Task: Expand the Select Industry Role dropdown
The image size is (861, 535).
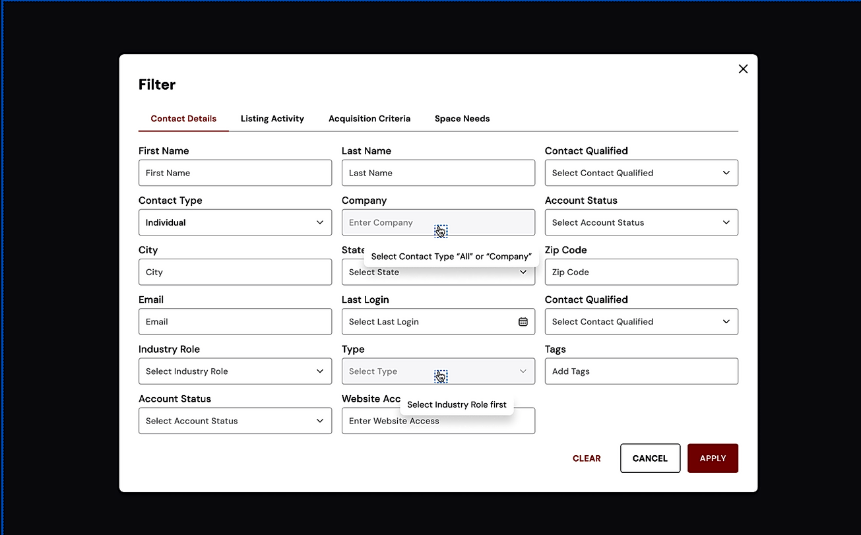Action: 235,371
